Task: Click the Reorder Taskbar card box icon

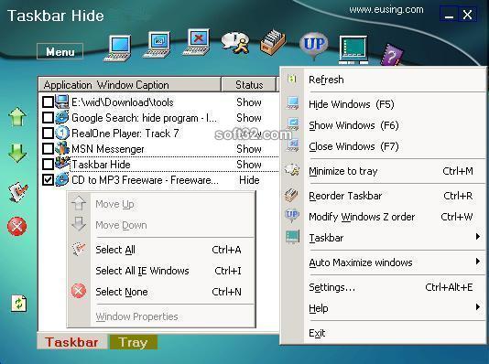Action: (273, 43)
